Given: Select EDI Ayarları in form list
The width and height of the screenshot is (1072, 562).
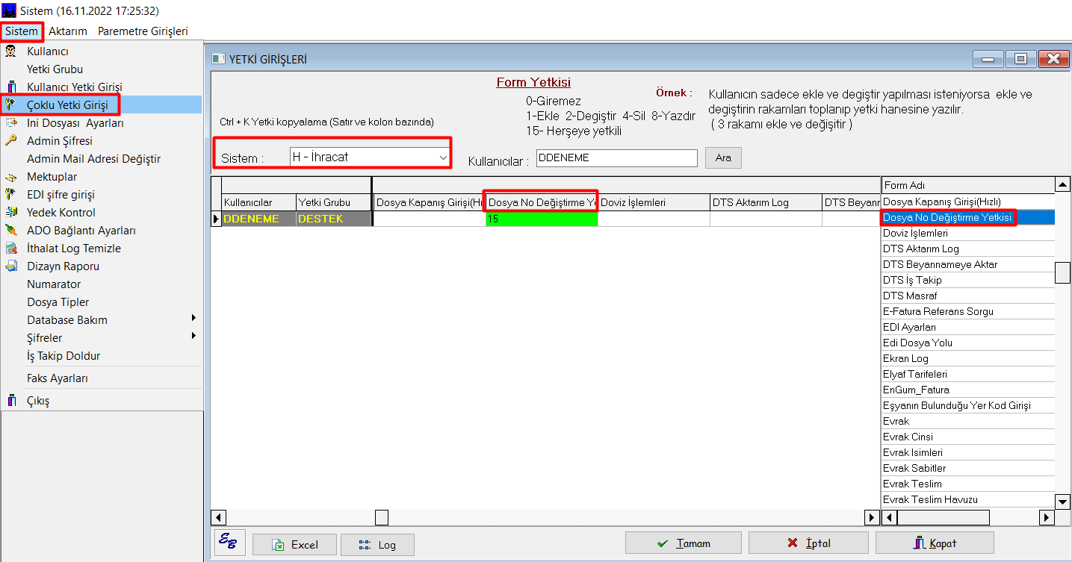Looking at the screenshot, I should (x=968, y=327).
